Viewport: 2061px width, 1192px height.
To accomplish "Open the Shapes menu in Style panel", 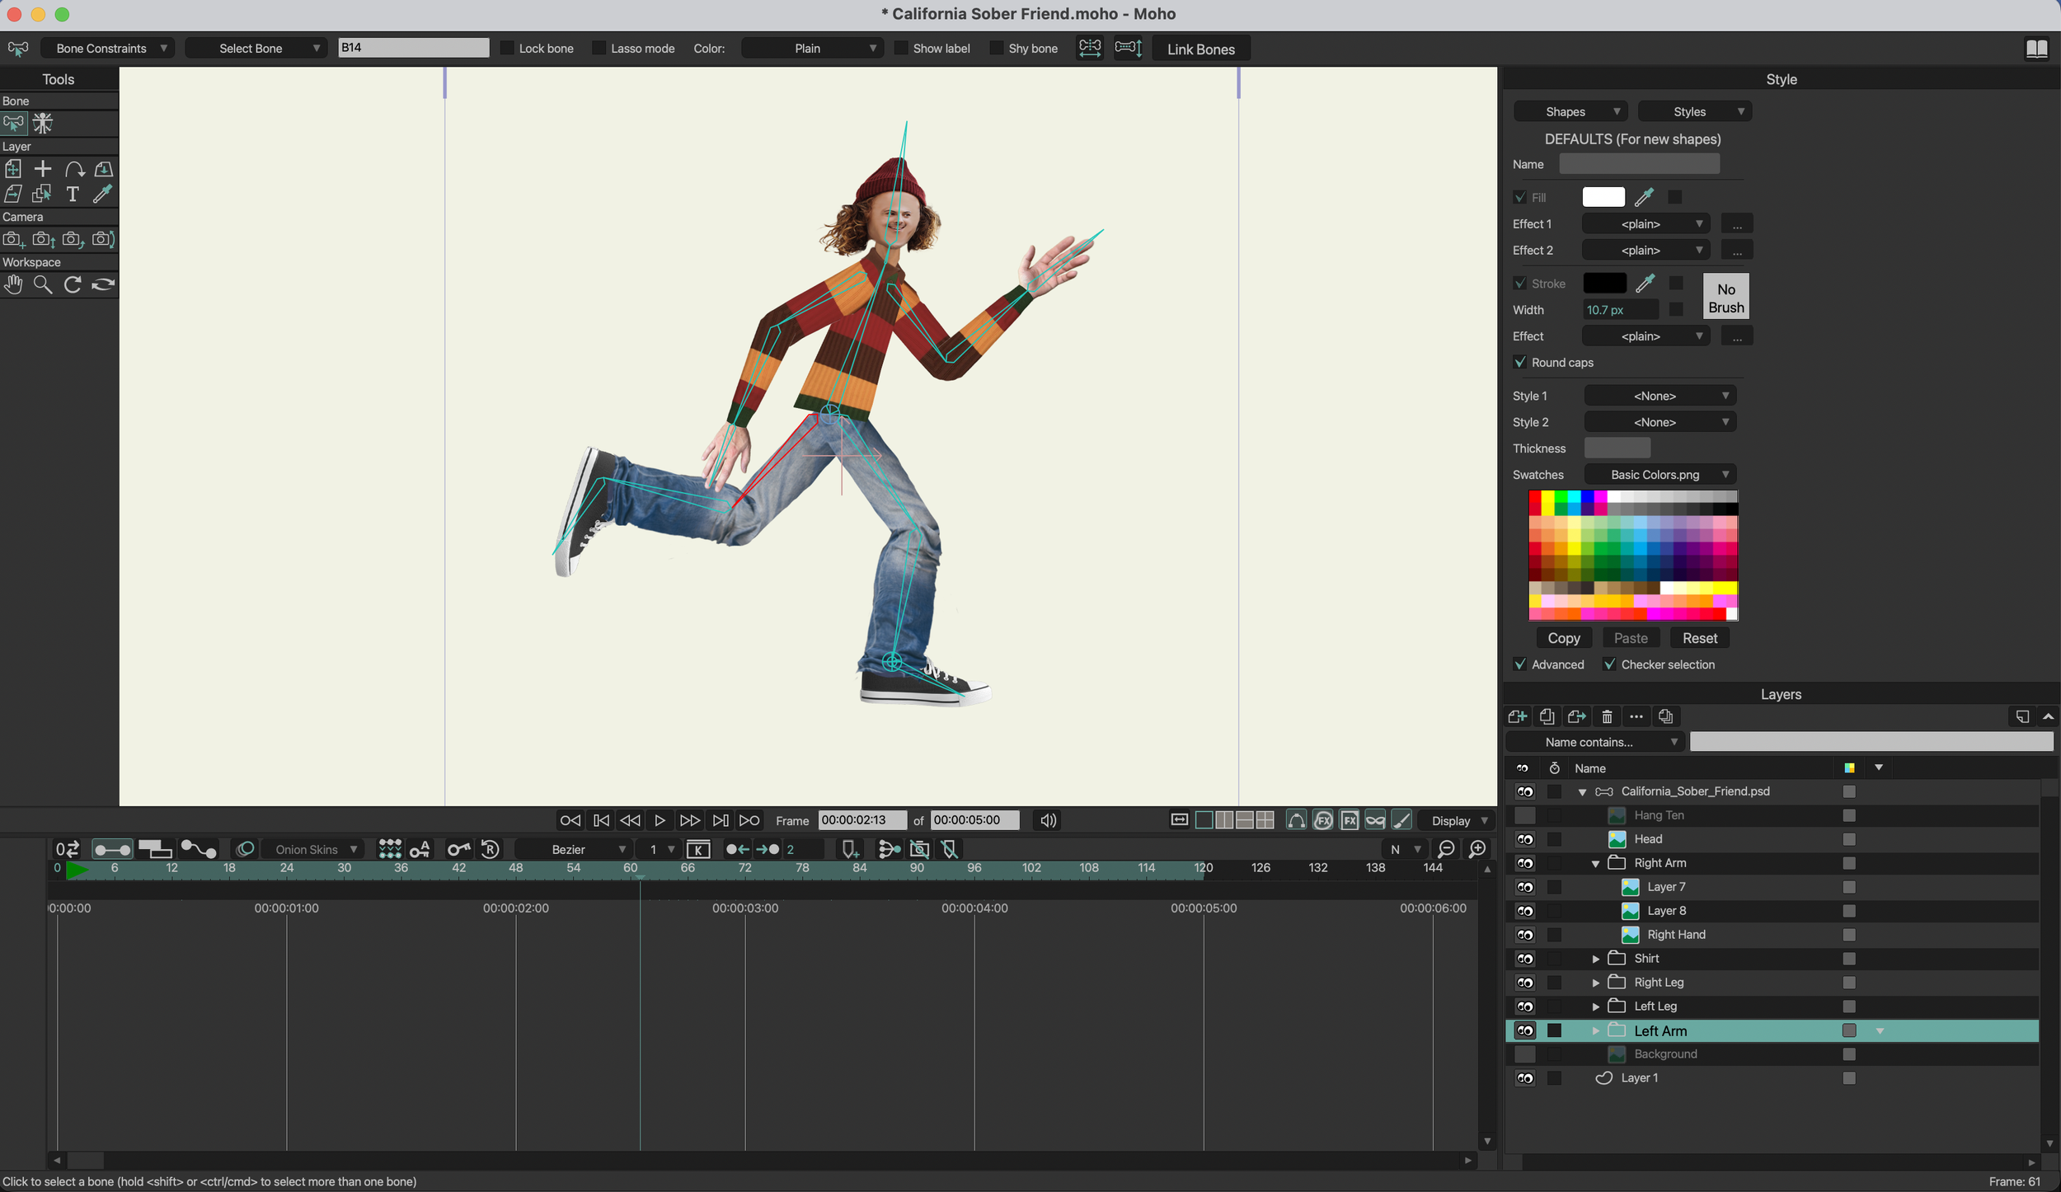I will 1570,112.
